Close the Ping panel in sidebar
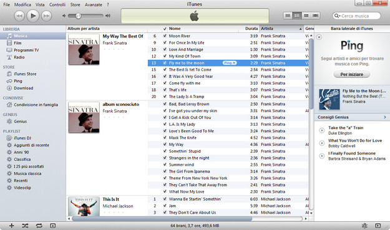 pyautogui.click(x=319, y=37)
